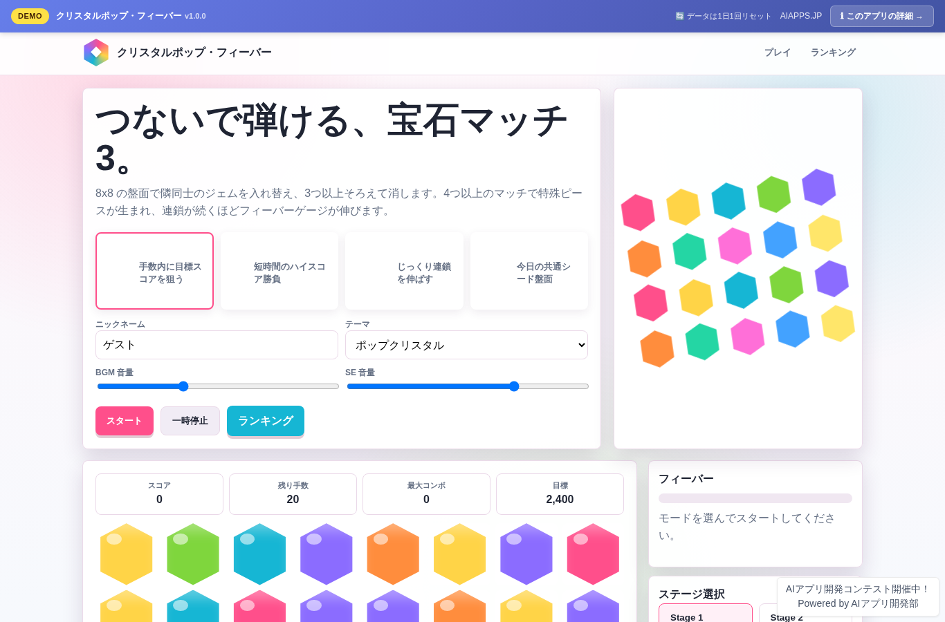Open the テーマ dropdown showing ポップクリスタル

[466, 345]
